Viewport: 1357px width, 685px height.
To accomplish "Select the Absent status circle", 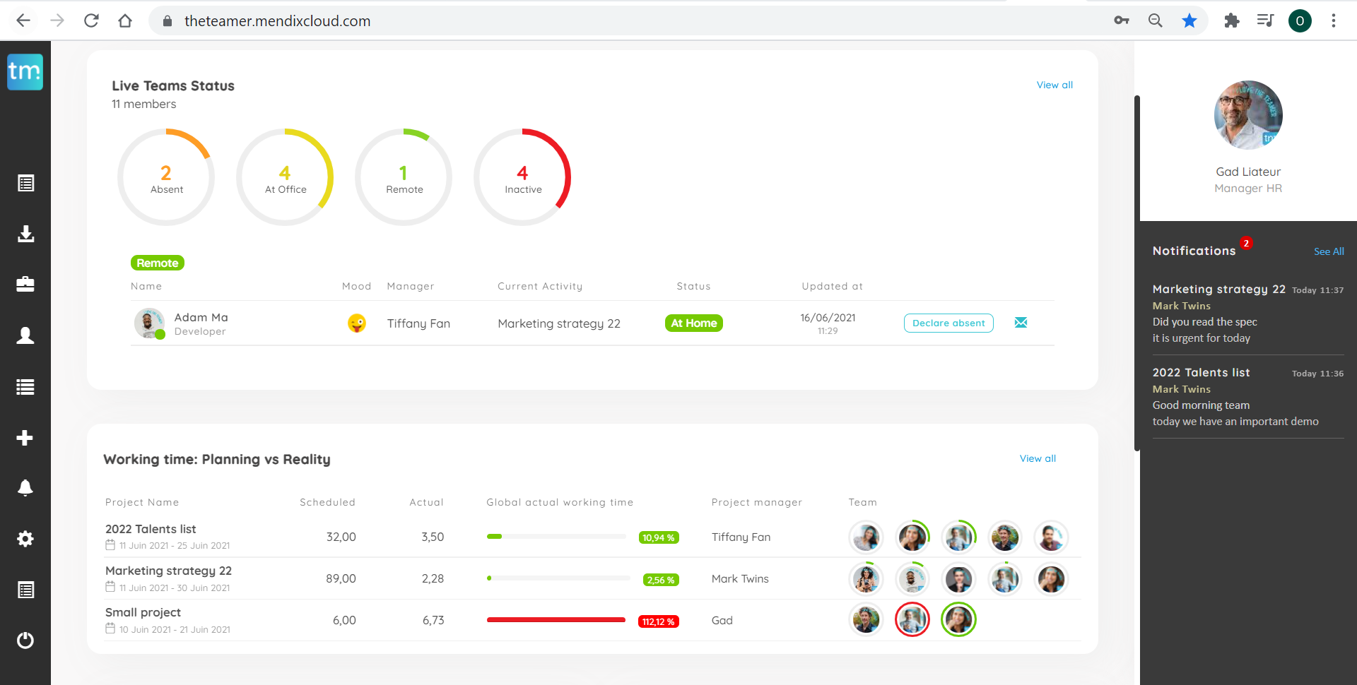I will point(166,177).
